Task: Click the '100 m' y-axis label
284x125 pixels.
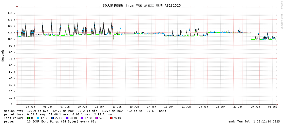Action: 12,39
